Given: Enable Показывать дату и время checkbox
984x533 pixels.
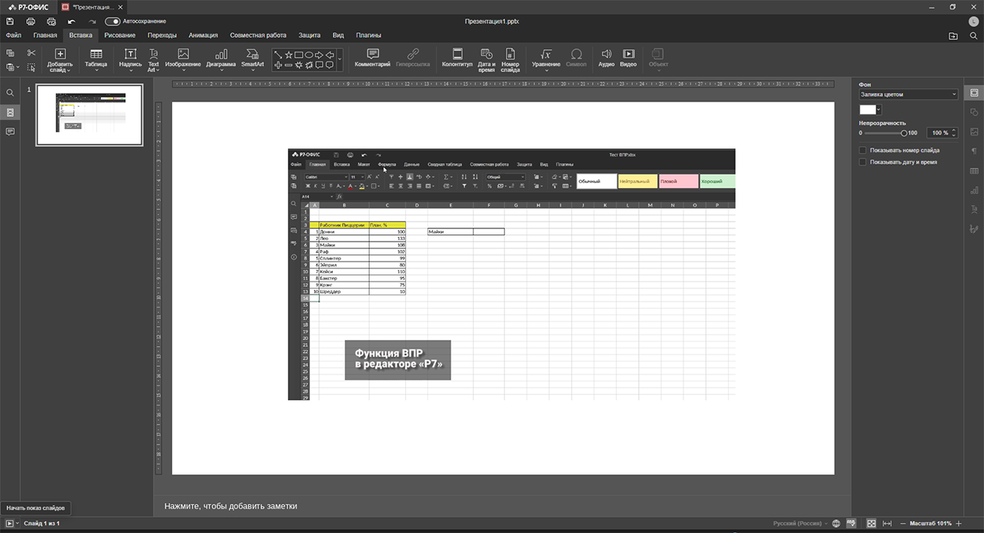Looking at the screenshot, I should [x=863, y=162].
